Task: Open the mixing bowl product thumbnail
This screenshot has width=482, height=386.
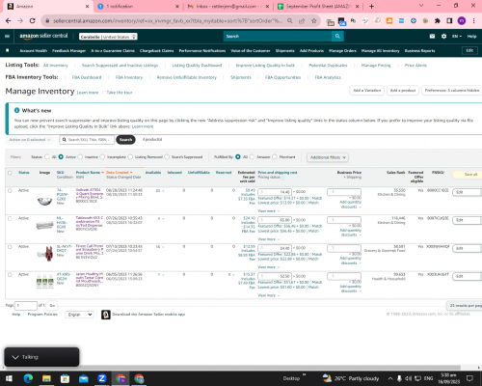Action: coord(44,202)
